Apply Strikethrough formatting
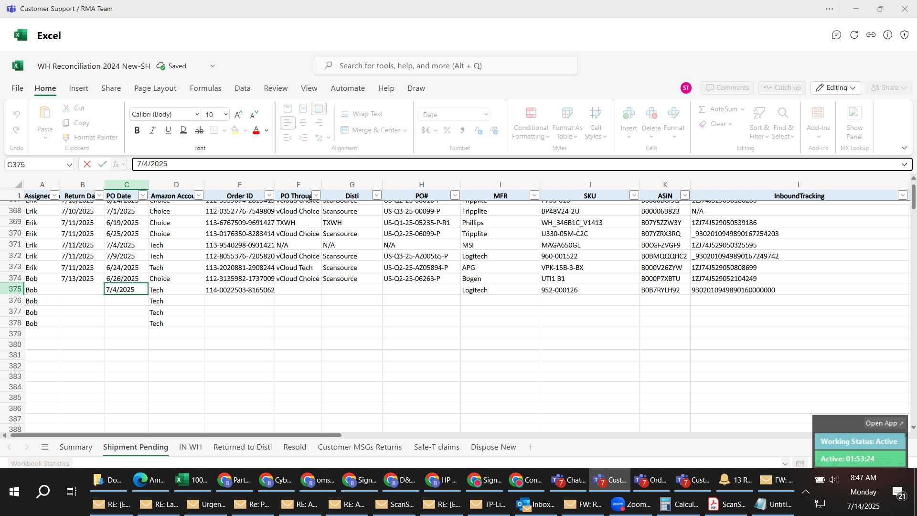917x516 pixels. [x=199, y=130]
